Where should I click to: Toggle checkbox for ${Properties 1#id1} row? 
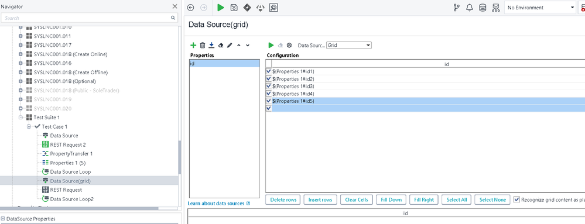pyautogui.click(x=269, y=71)
